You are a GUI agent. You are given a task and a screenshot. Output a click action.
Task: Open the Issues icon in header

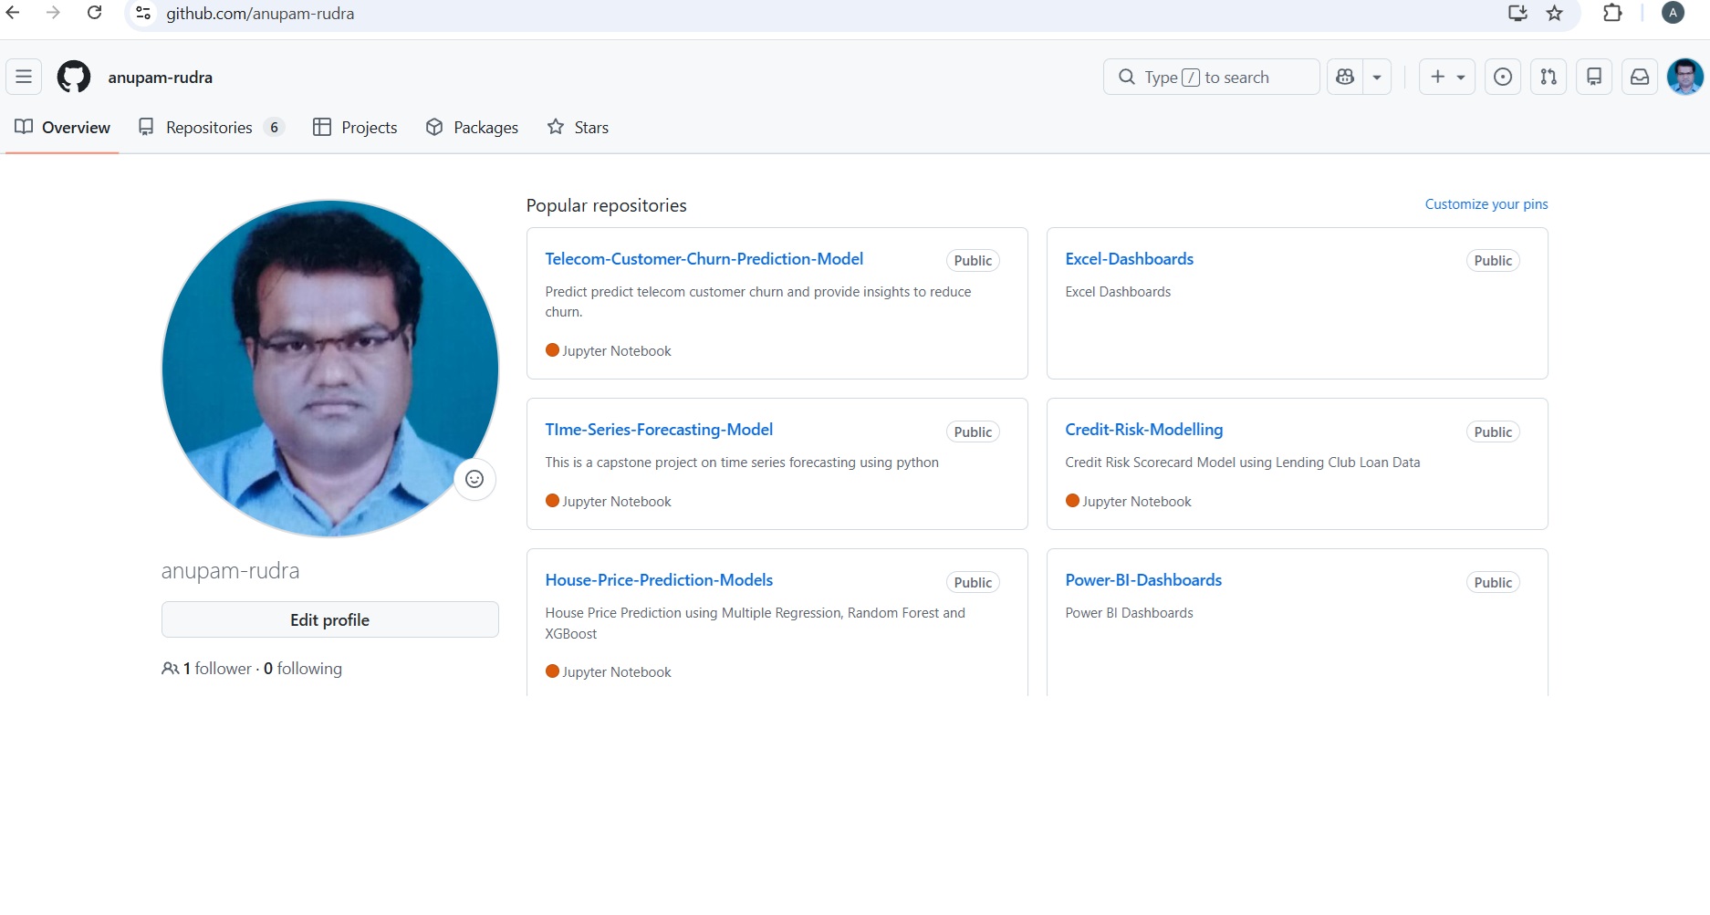[1503, 78]
